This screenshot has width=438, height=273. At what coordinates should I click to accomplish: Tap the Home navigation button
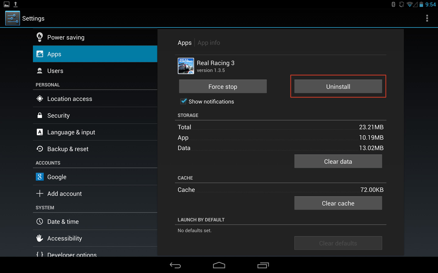pos(219,265)
